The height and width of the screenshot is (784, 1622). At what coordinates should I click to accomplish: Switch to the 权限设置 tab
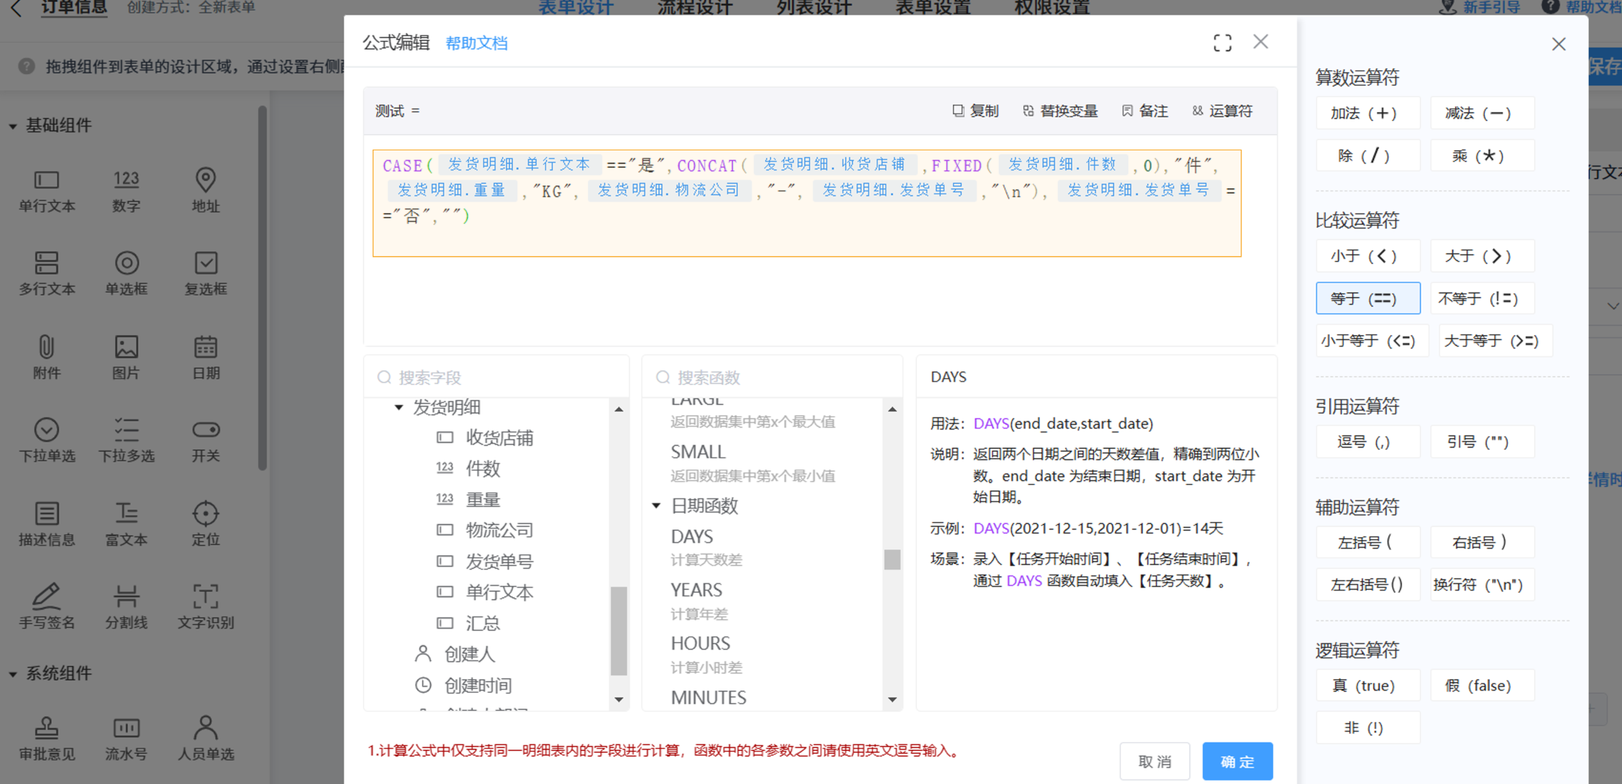(1052, 8)
